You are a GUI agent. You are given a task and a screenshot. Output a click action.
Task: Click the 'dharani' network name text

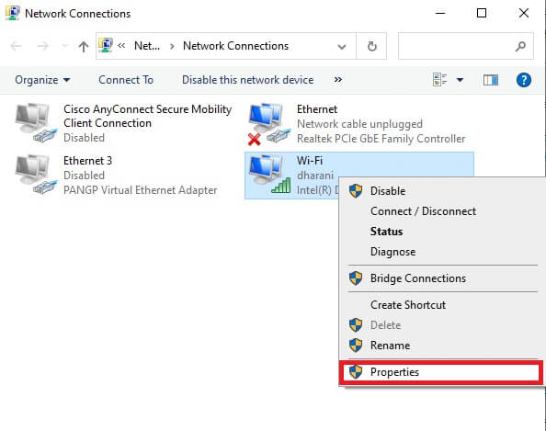click(315, 176)
